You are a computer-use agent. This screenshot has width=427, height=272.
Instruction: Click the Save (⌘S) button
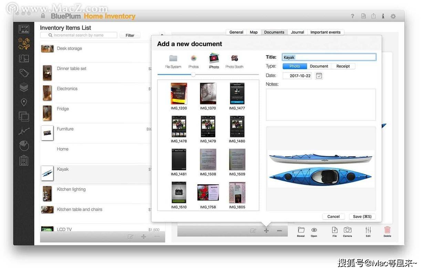tap(362, 216)
